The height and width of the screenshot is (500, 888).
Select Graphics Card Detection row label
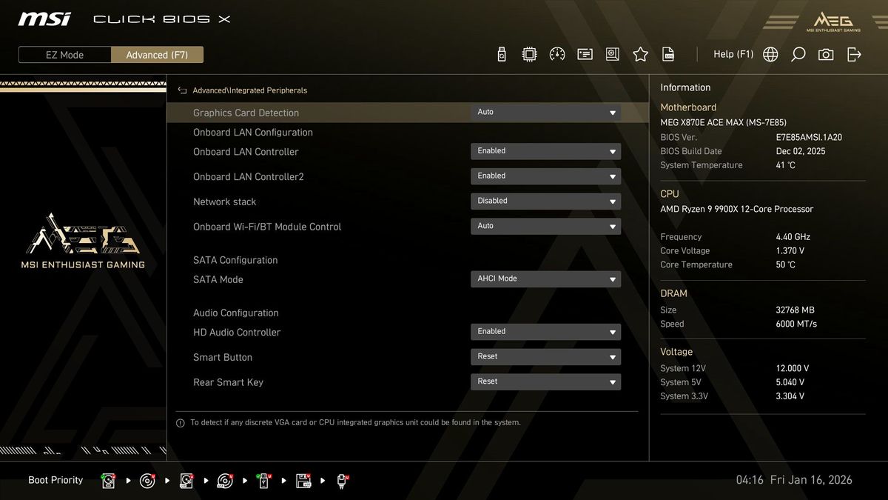click(246, 113)
